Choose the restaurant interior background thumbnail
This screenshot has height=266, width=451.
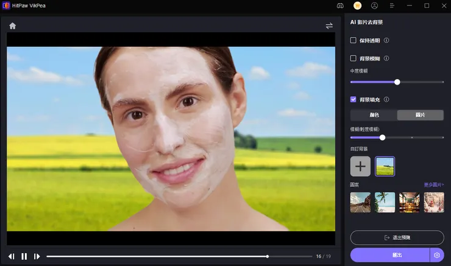[410, 203]
